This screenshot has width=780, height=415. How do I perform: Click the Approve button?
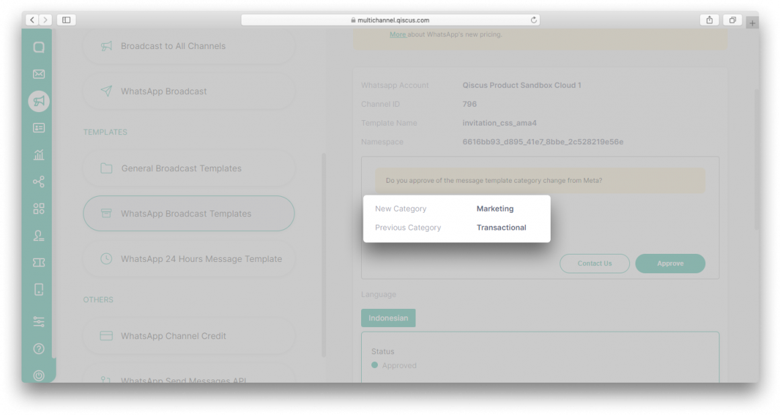click(670, 263)
